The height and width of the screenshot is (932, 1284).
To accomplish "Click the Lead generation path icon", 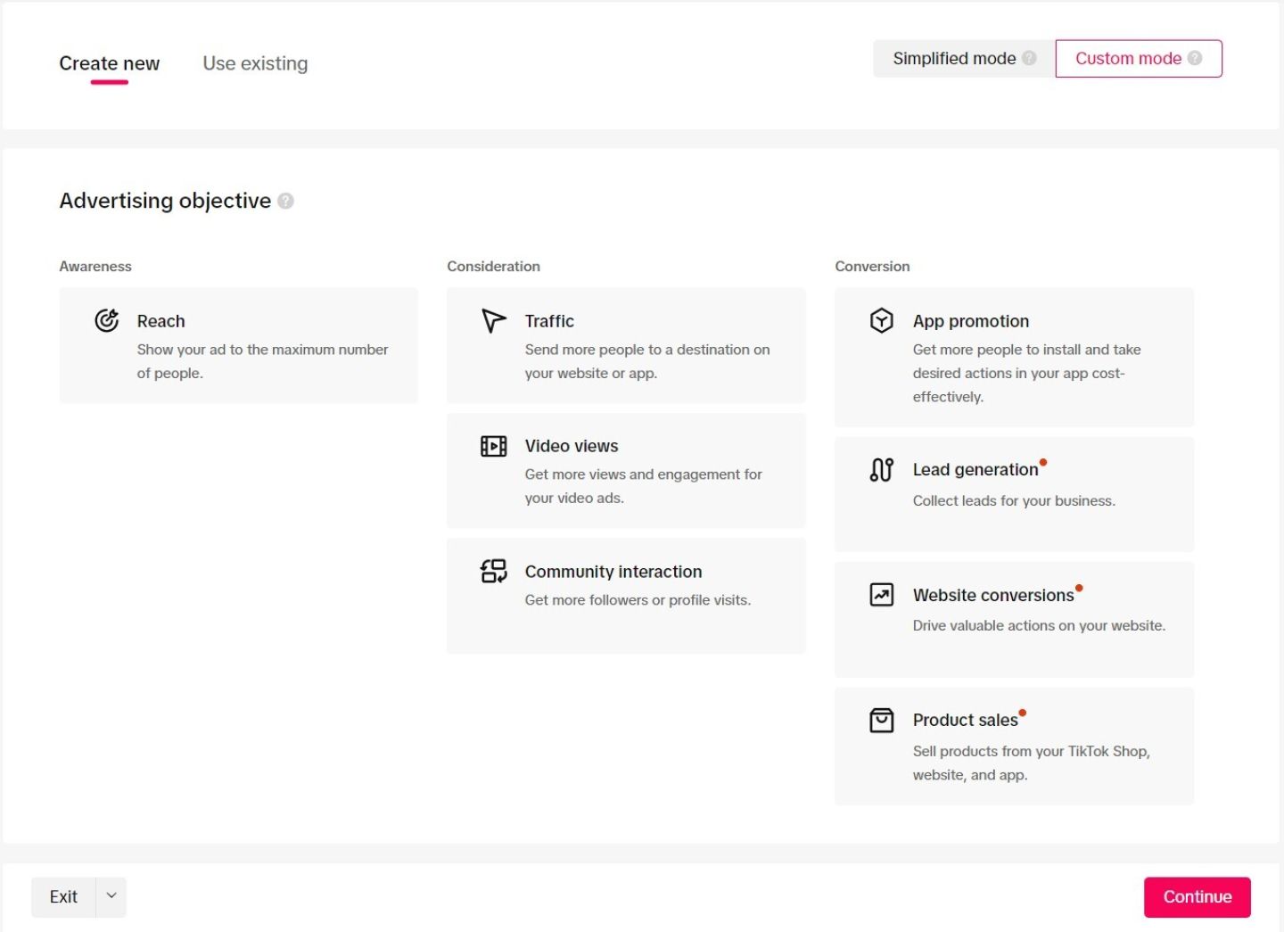I will [881, 469].
